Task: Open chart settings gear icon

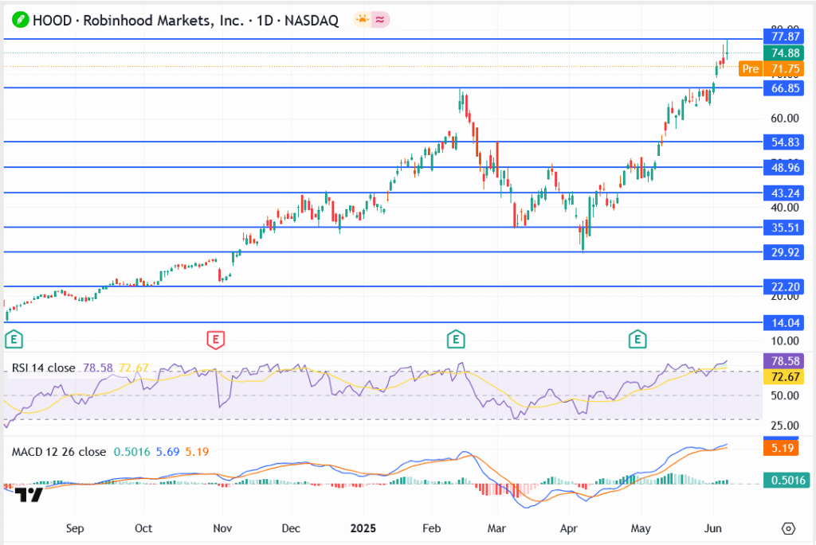Action: click(788, 528)
